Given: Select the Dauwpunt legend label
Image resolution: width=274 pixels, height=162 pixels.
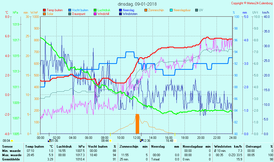Looking at the screenshot, I should (79, 14).
